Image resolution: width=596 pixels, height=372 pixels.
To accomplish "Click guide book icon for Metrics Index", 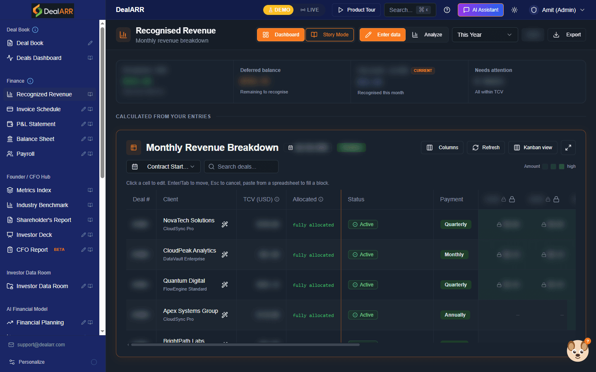I will [x=90, y=190].
